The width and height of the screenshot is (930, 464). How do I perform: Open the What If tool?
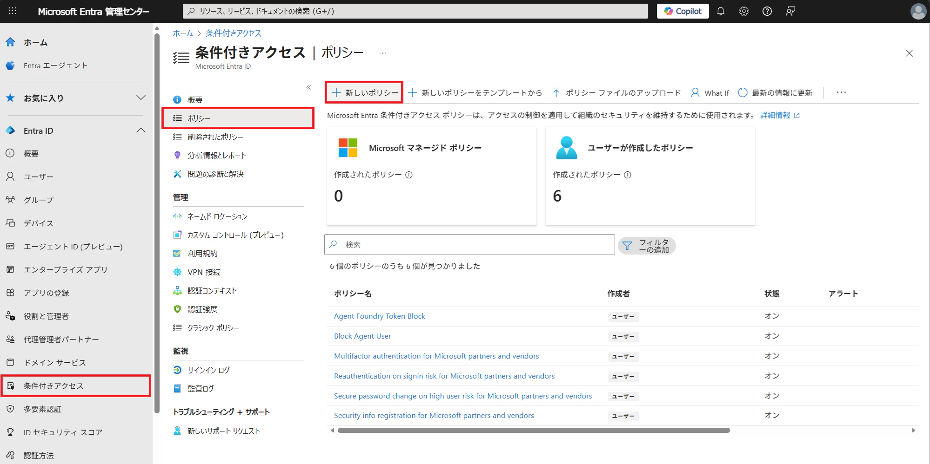710,92
